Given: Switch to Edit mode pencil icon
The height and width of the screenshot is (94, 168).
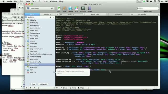Looking at the screenshot, I should coord(64,9).
